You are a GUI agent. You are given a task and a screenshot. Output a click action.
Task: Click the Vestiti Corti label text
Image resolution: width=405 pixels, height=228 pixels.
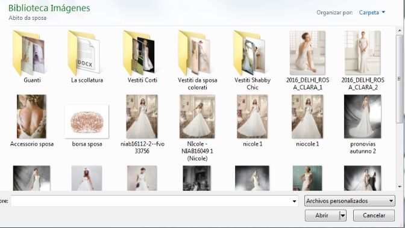click(x=142, y=80)
